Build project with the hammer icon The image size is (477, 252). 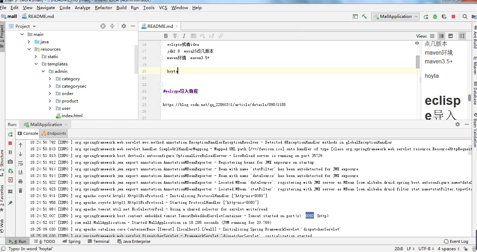pos(364,17)
